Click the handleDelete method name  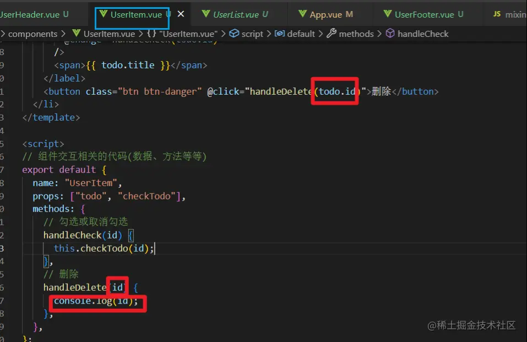point(74,287)
